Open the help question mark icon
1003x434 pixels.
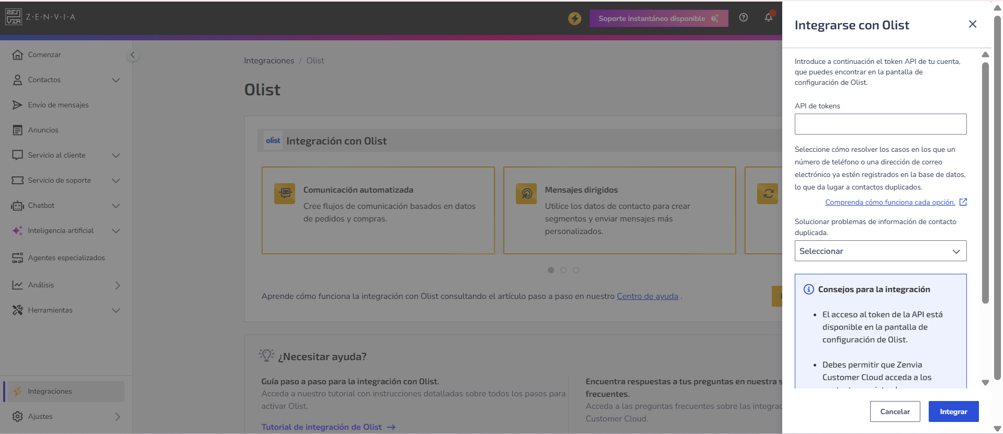coord(743,17)
